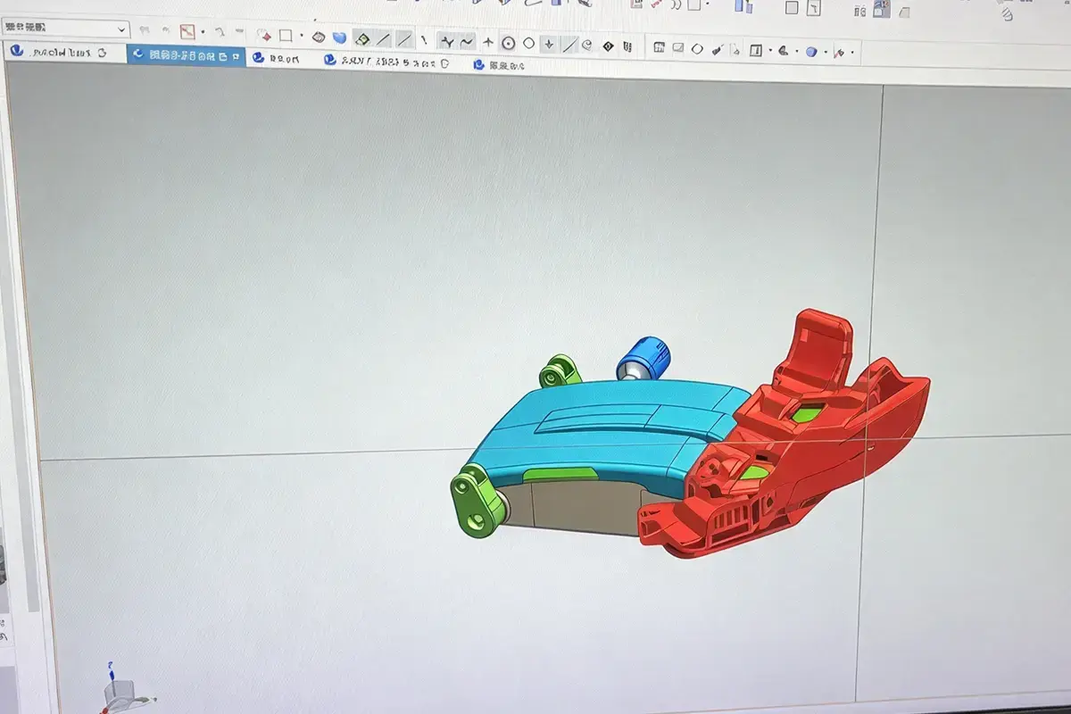Viewport: 1071px width, 714px height.
Task: Toggle the empty circle quadrant snap icon
Action: tap(528, 43)
